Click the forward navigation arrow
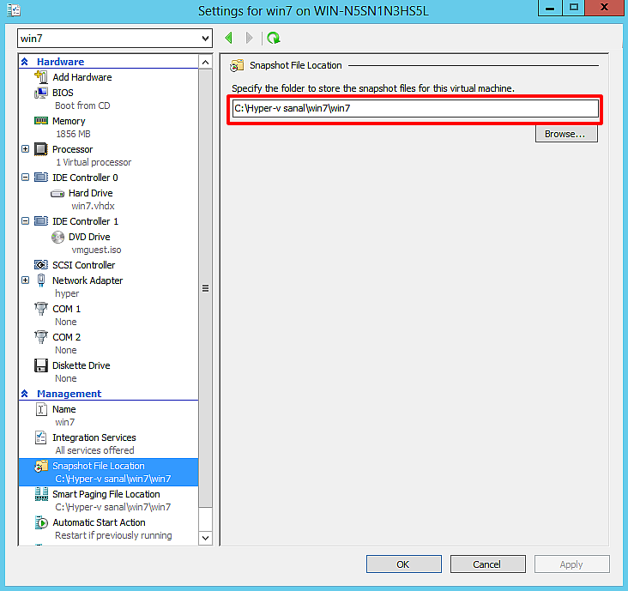 click(249, 38)
